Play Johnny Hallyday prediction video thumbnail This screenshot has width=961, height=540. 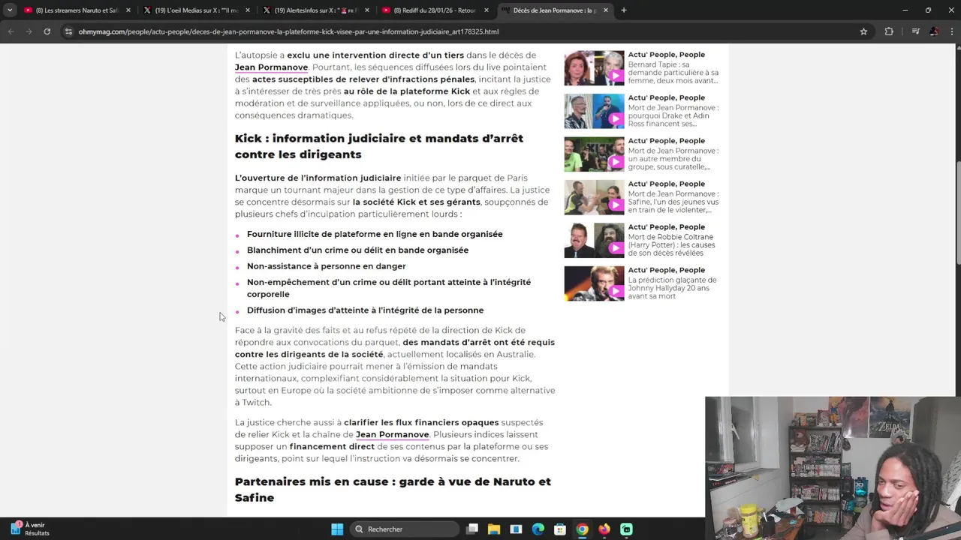594,283
